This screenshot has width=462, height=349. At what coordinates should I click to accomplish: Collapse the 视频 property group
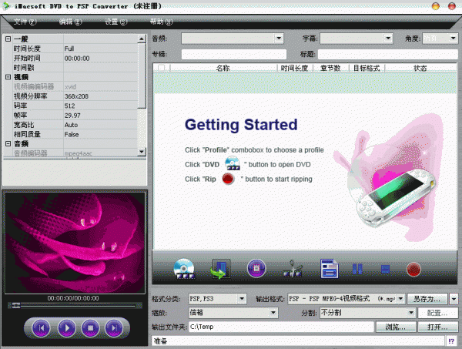(8, 77)
